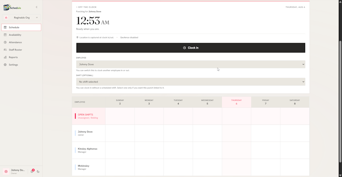Click the Schedula logo
342x177 pixels.
click(x=12, y=7)
